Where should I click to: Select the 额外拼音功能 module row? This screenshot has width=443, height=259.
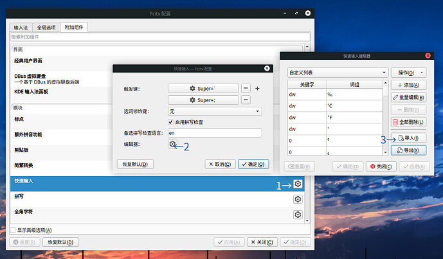tap(157, 138)
